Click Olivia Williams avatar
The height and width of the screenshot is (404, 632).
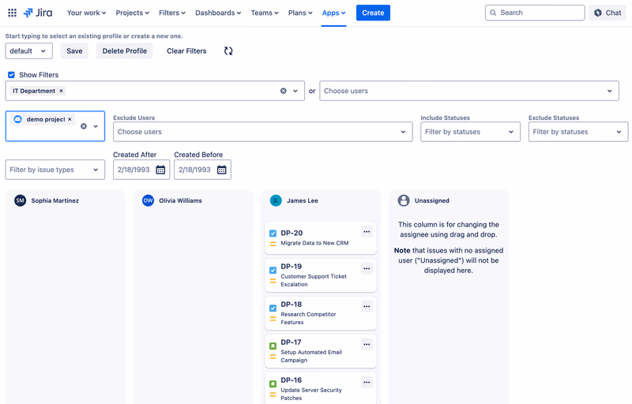(x=148, y=200)
